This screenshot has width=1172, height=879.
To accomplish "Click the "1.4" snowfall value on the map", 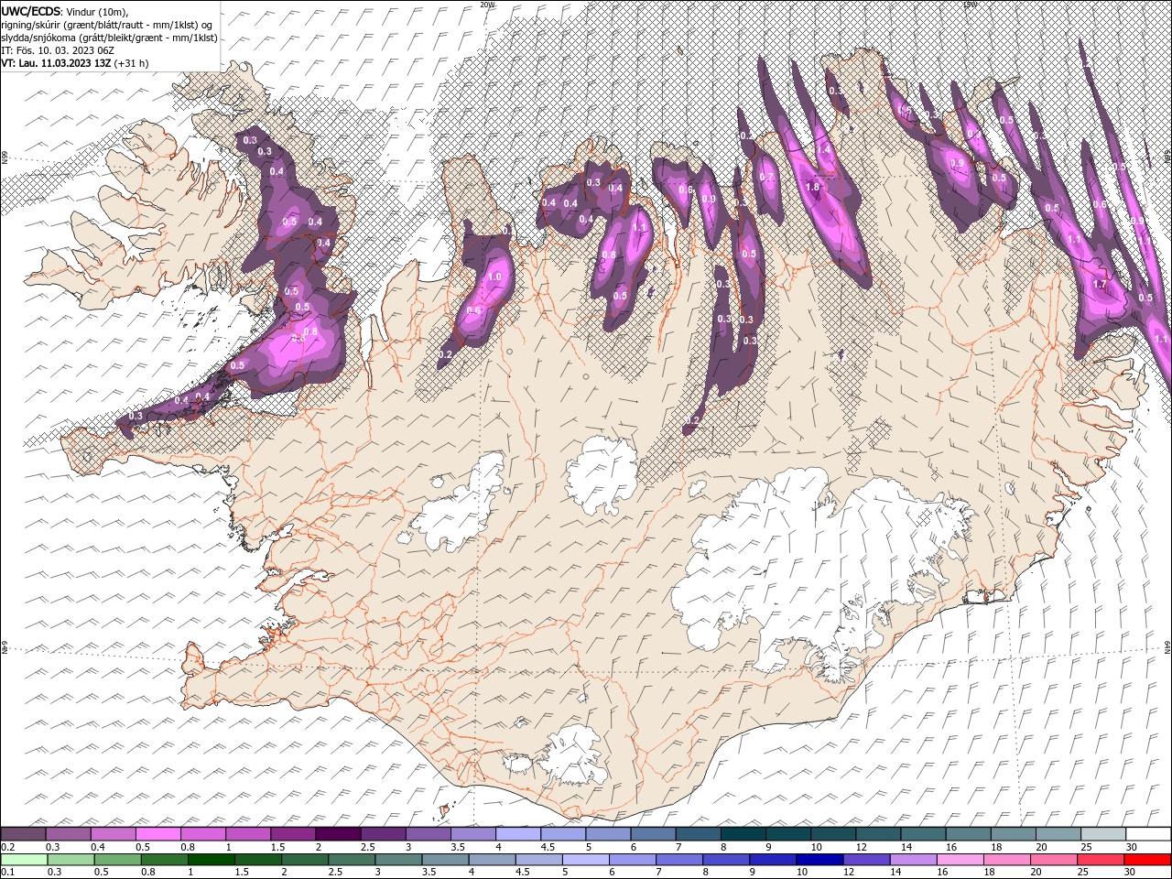I will coord(823,149).
